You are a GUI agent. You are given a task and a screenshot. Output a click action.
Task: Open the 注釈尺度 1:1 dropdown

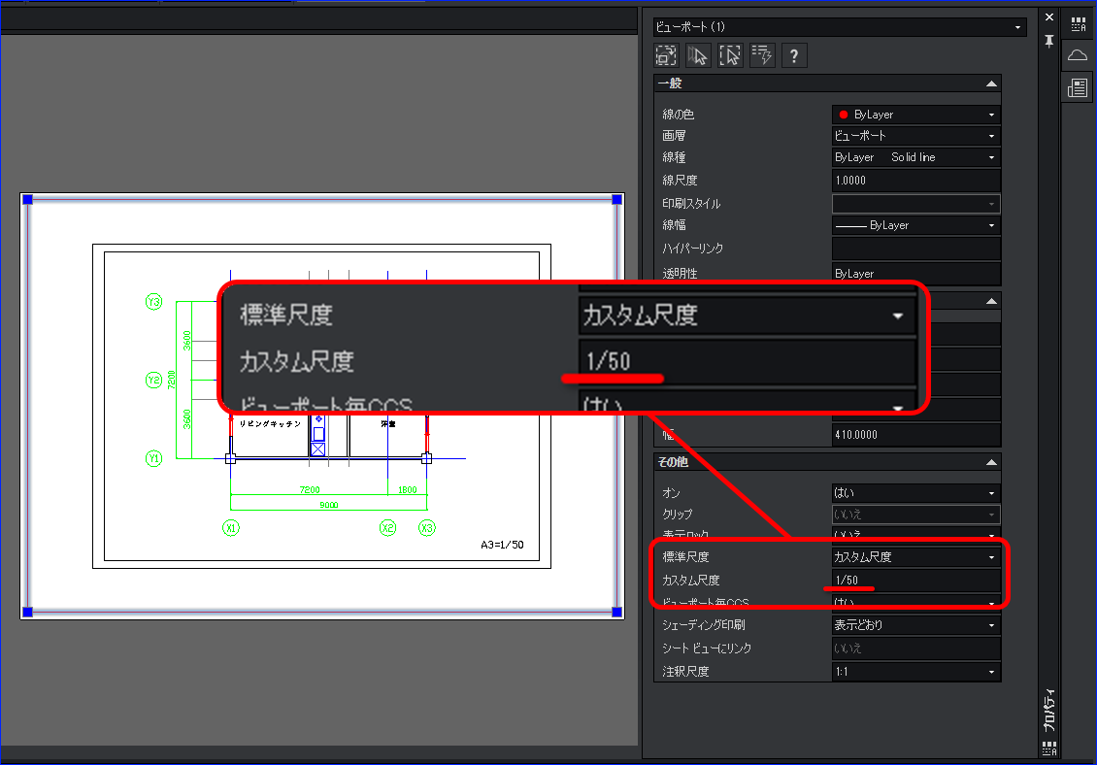point(915,671)
